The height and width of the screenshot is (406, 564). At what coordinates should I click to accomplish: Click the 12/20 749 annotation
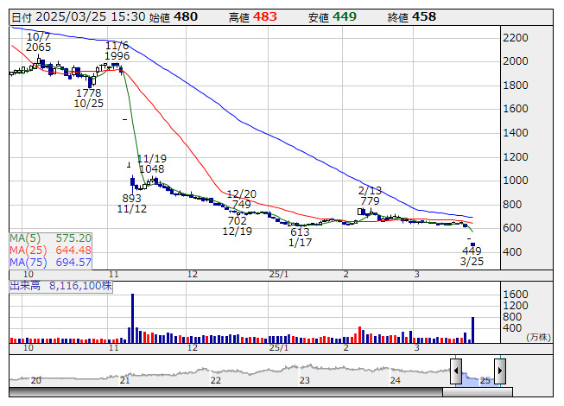pyautogui.click(x=241, y=200)
